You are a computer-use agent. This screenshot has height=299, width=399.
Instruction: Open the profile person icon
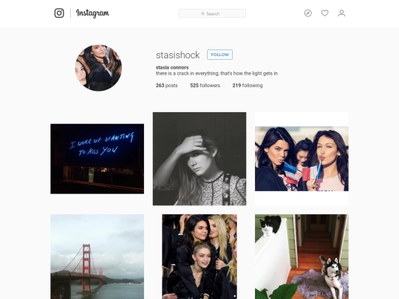(341, 13)
